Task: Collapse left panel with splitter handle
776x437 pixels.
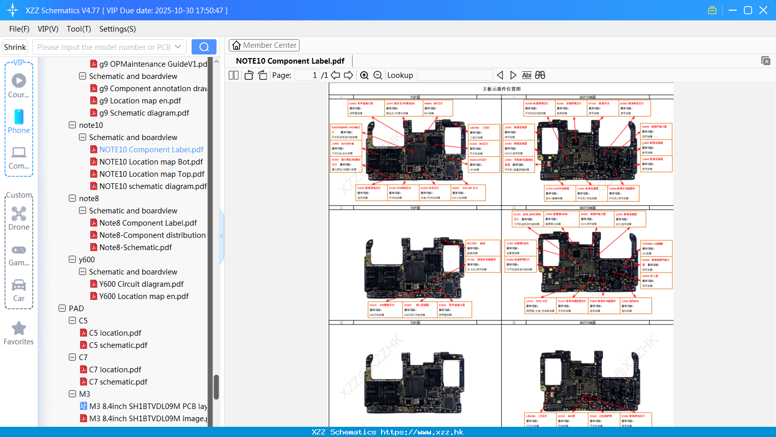Action: click(x=222, y=236)
